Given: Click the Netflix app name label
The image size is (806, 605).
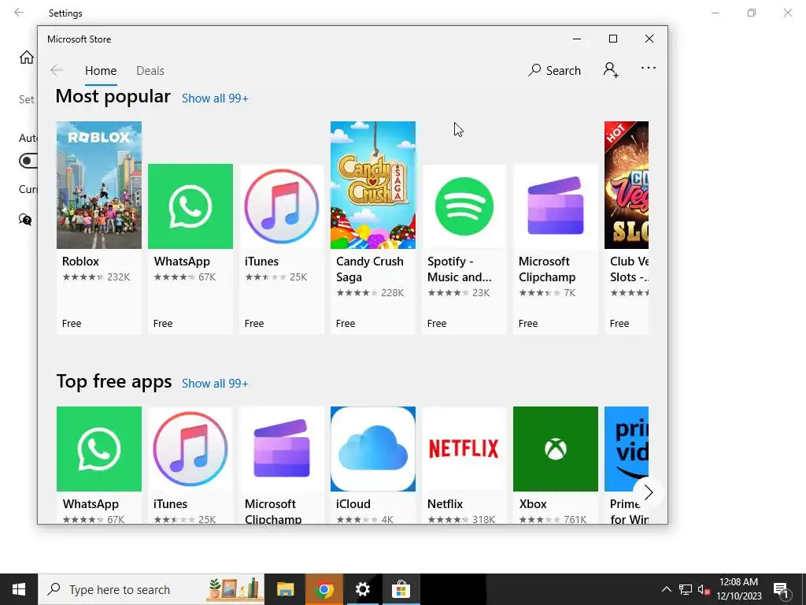Looking at the screenshot, I should (446, 504).
